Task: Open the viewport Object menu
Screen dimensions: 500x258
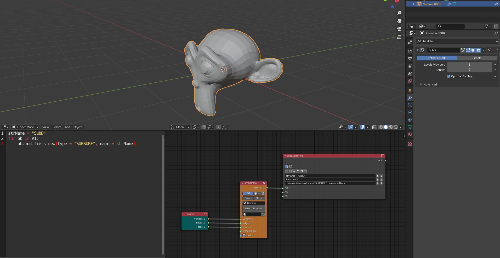Action: [x=78, y=127]
